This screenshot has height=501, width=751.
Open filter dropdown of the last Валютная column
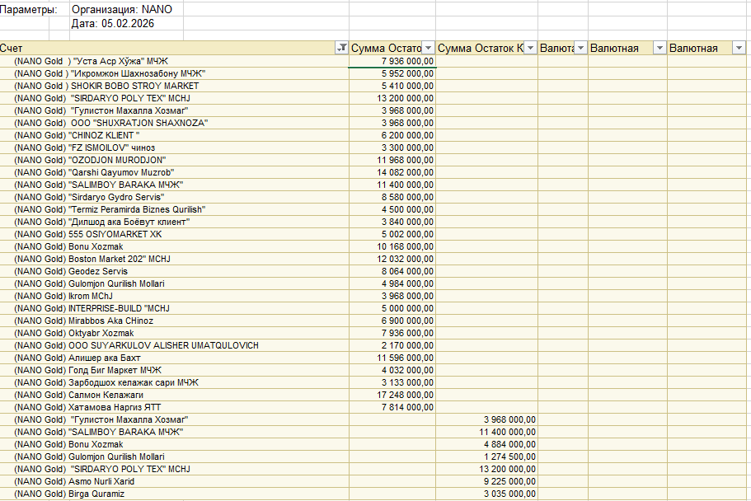739,48
